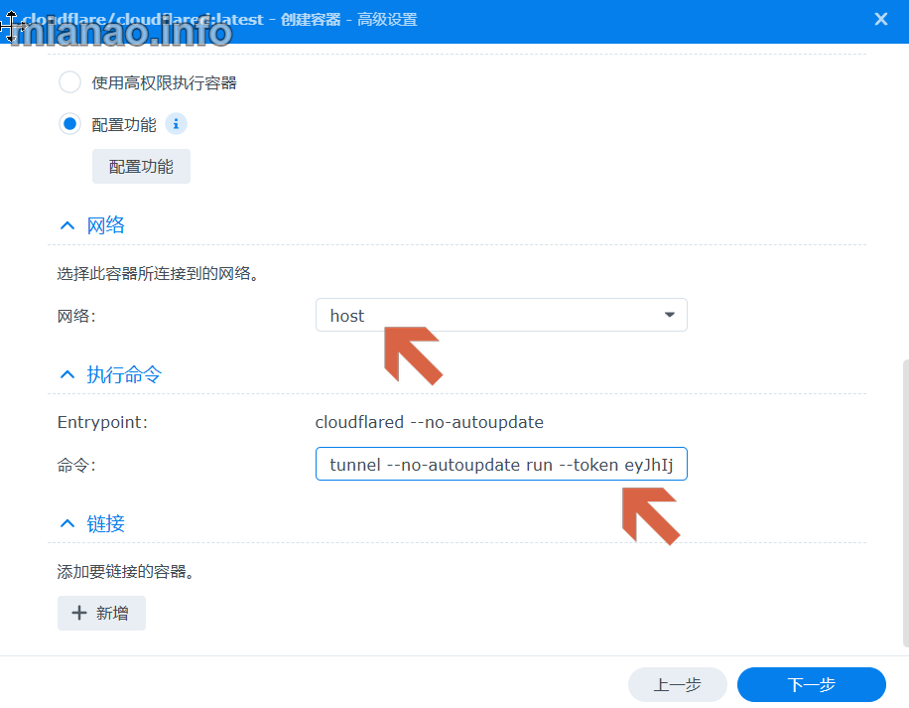Click the move cursor icon in the title bar
The width and height of the screenshot is (909, 708).
point(12,25)
